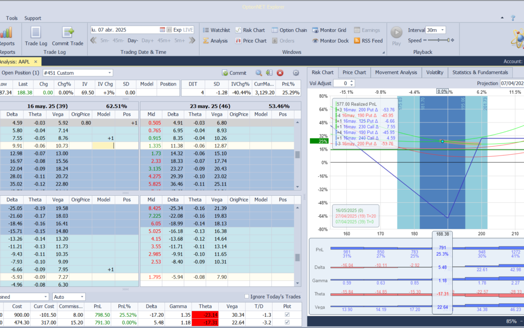The height and width of the screenshot is (328, 524).
Task: Click the Commit button in position toolbar
Action: pyautogui.click(x=234, y=72)
